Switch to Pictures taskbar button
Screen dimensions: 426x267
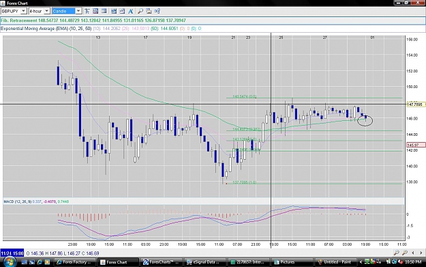tap(292, 262)
